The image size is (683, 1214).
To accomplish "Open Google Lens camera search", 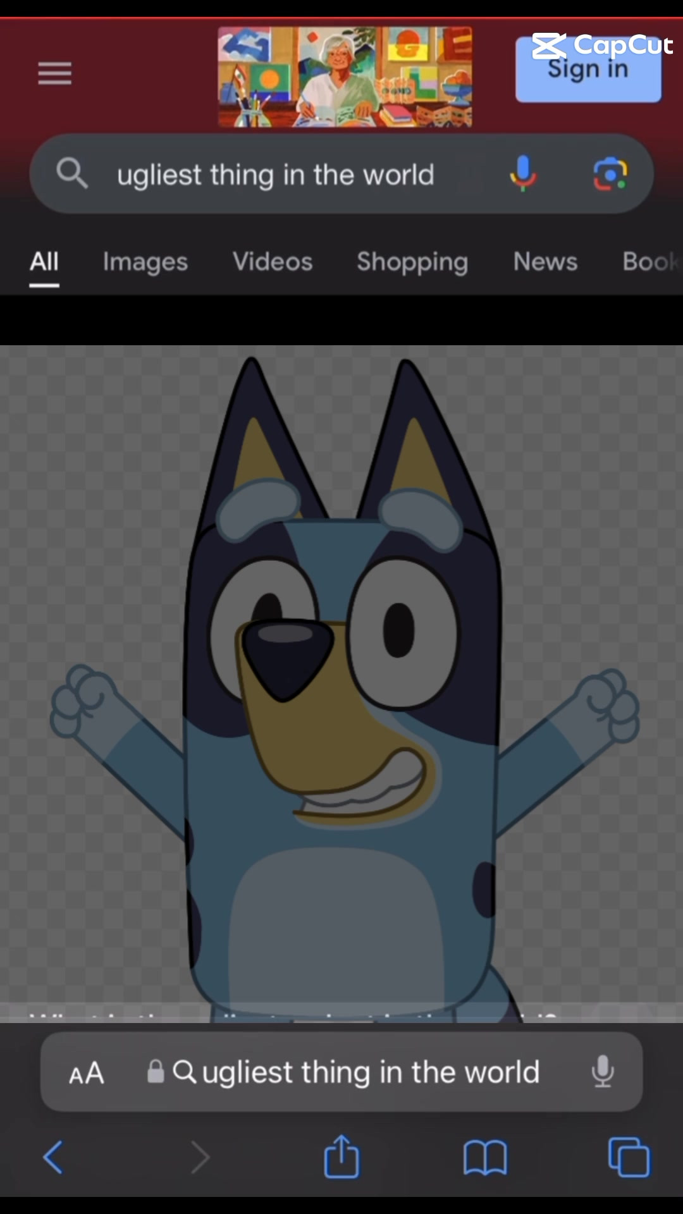I will 610,174.
